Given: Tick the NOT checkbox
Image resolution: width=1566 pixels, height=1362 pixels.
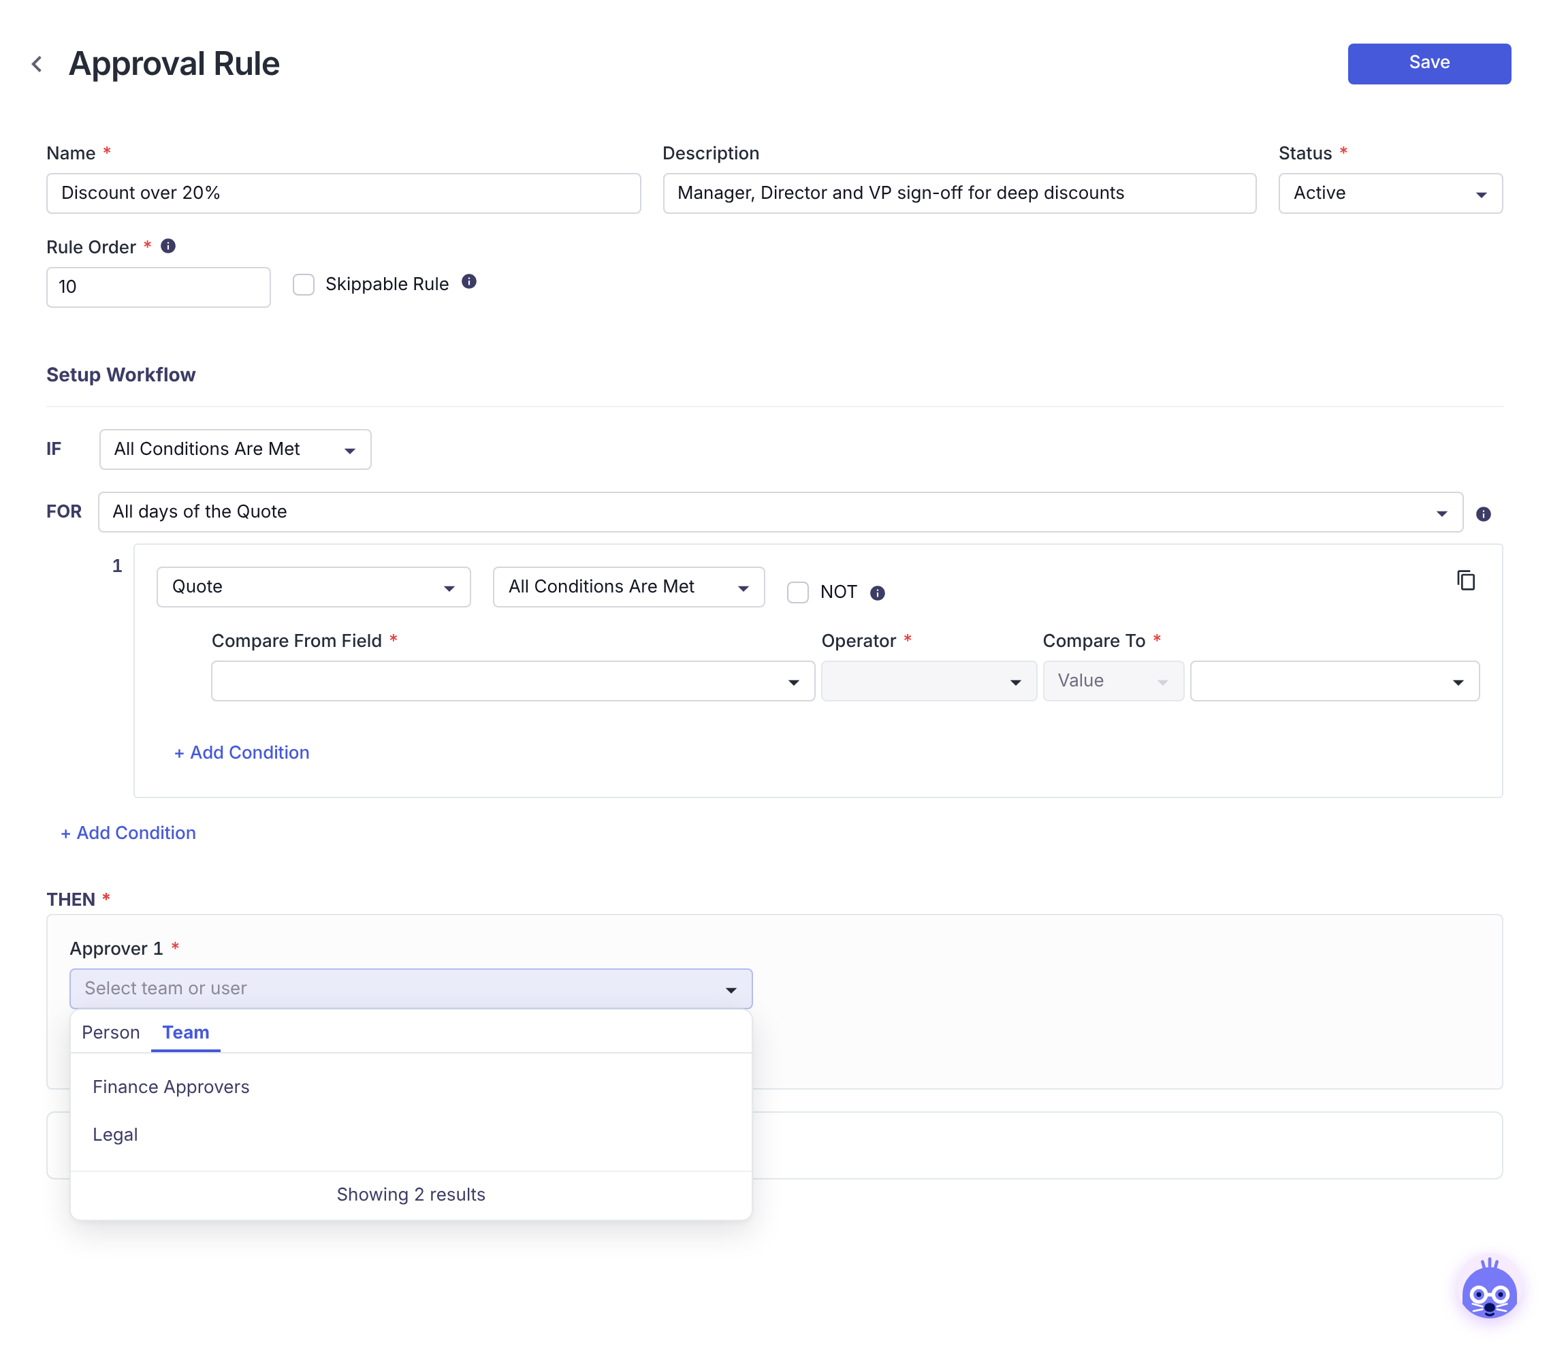Looking at the screenshot, I should 798,592.
